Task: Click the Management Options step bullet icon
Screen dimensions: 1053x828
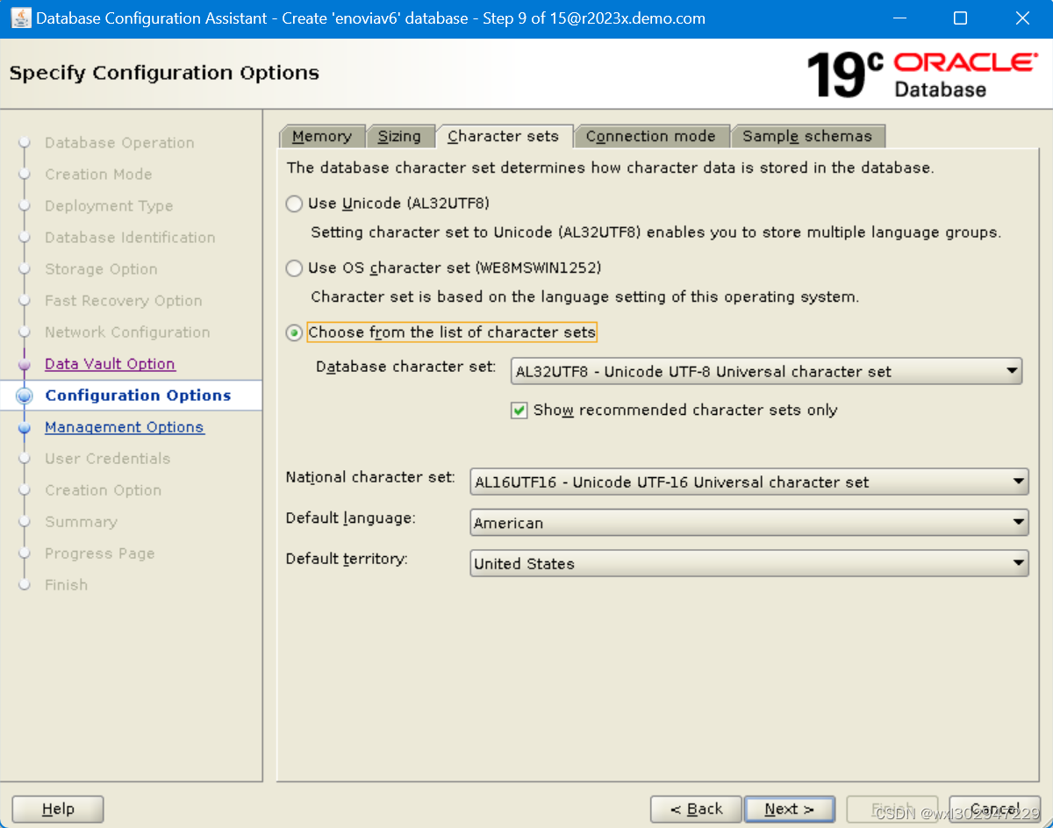Action: (x=25, y=428)
